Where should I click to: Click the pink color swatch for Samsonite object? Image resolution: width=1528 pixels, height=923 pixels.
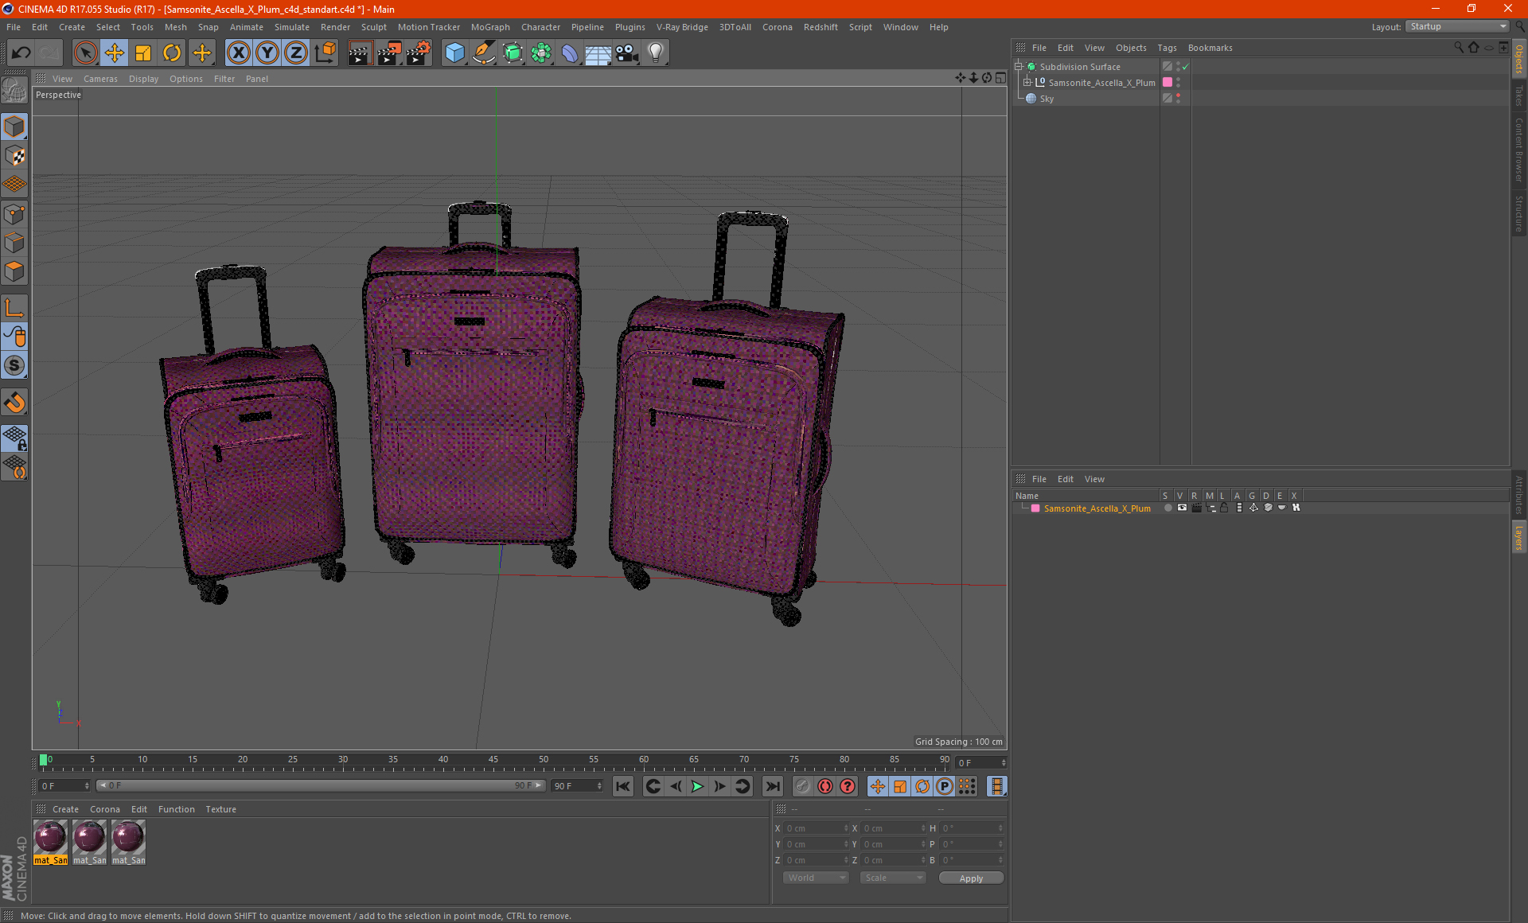tap(1167, 82)
